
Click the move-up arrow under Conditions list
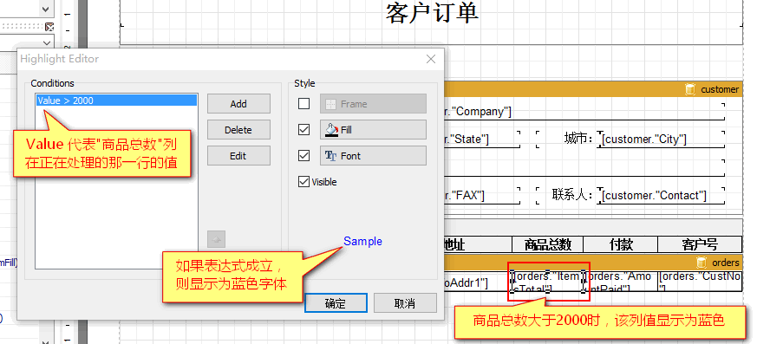click(x=216, y=239)
